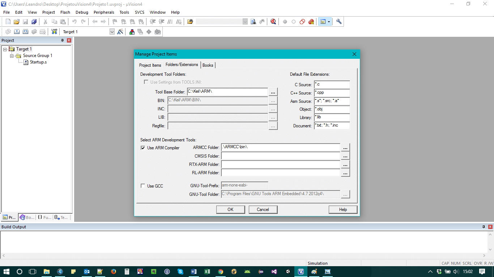Open Configuration with the wrench icon
Screen dimensions: 494x277
pyautogui.click(x=339, y=22)
